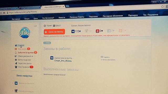Click the gift icon for Баллы за друзей
168x94 pixels.
(16, 60)
